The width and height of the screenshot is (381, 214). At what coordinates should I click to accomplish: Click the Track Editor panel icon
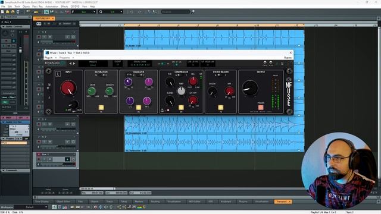[2, 17]
